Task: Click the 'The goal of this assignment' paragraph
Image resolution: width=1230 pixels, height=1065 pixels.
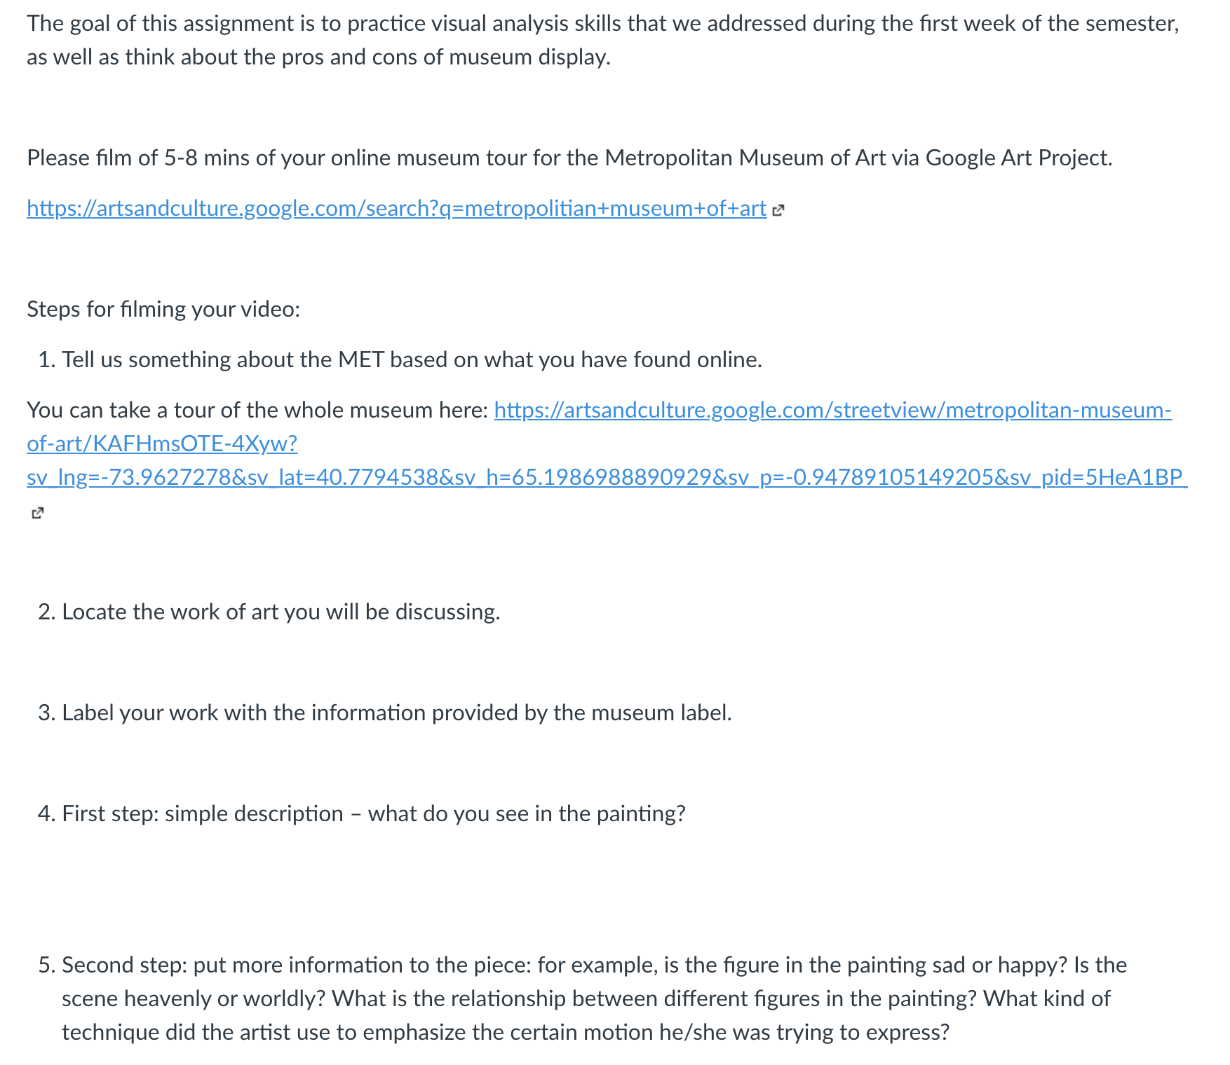Action: point(603,40)
